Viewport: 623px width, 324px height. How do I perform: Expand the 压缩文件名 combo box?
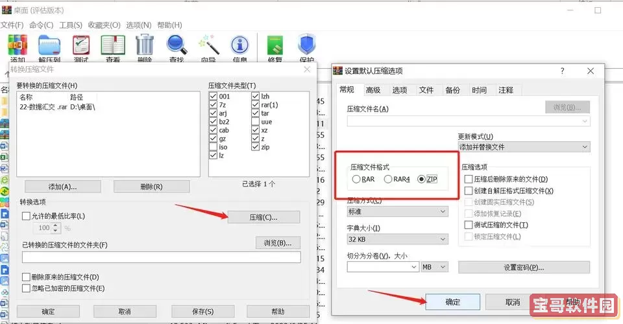pyautogui.click(x=585, y=121)
